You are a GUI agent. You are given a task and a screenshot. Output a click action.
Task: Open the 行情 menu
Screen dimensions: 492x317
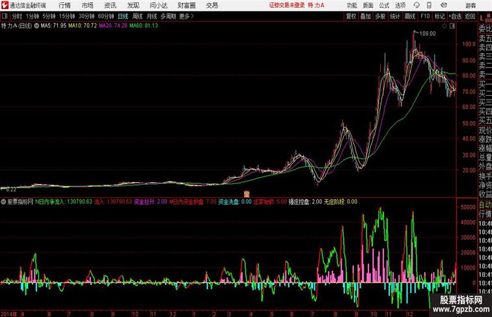[64, 5]
